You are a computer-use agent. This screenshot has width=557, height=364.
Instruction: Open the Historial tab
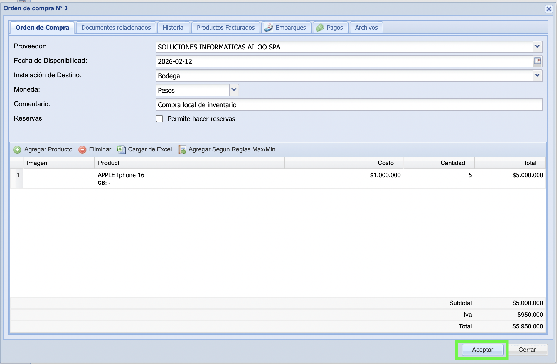(x=174, y=28)
